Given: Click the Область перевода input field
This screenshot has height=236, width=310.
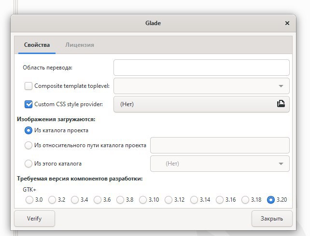Looking at the screenshot, I should coord(201,68).
